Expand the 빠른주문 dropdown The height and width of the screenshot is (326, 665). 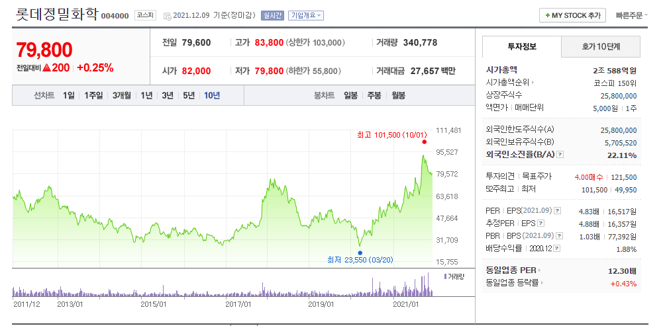[632, 16]
